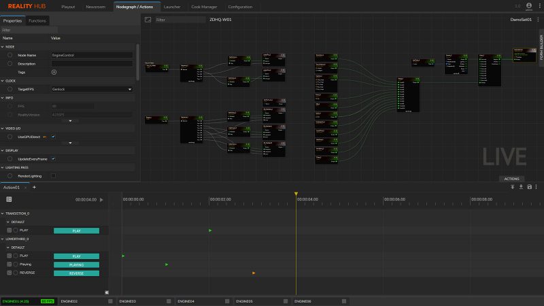
Task: Disable the UseGPUDirect checkbox
Action: tap(54, 137)
